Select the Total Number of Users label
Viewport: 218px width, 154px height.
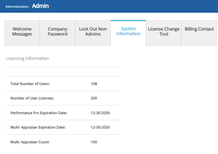click(30, 84)
